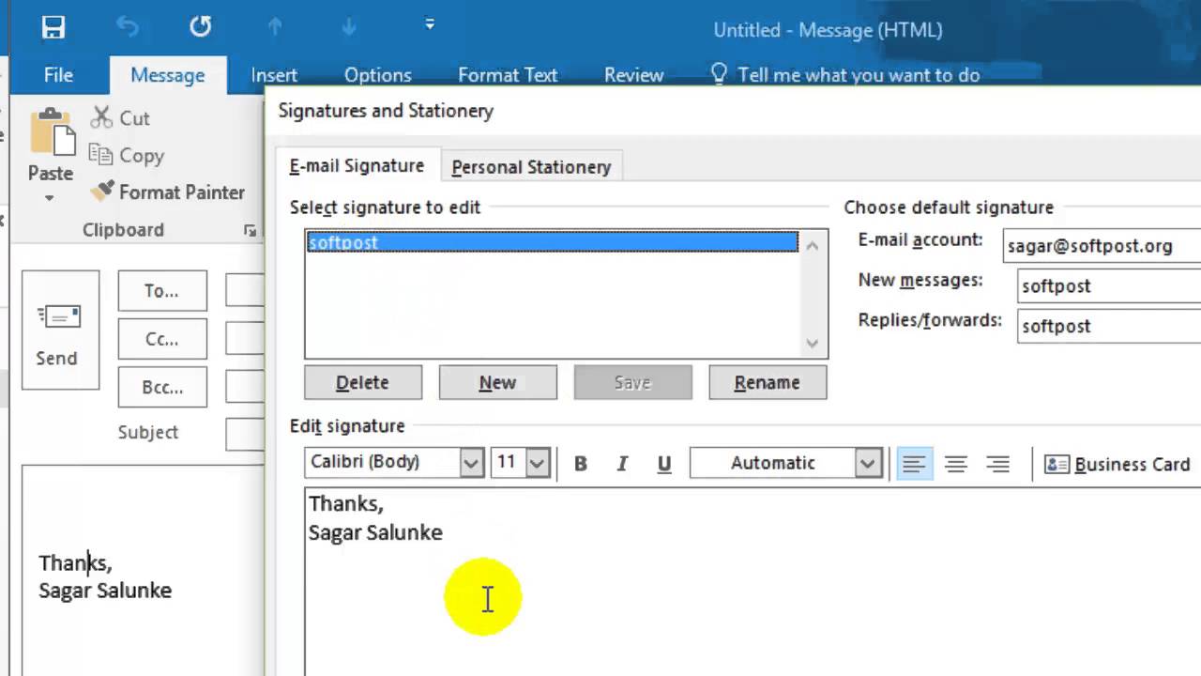
Task: Open the Format Text ribbon tab
Action: click(508, 75)
